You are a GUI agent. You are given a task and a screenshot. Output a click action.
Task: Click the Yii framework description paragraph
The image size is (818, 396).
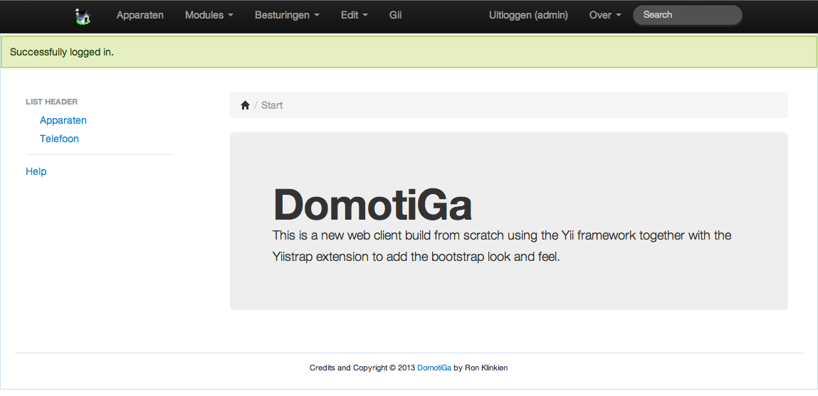click(x=501, y=246)
